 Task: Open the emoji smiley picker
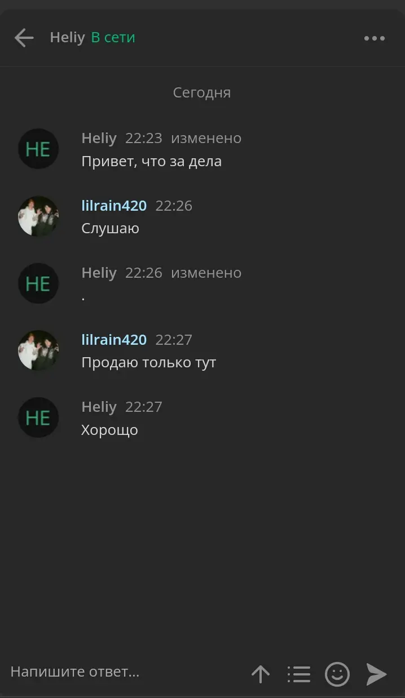click(337, 674)
